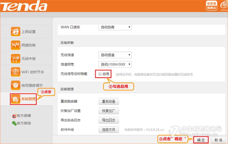Click the hidden SSID hint text
Viewport: 228px width, 144px height.
pyautogui.click(x=154, y=75)
